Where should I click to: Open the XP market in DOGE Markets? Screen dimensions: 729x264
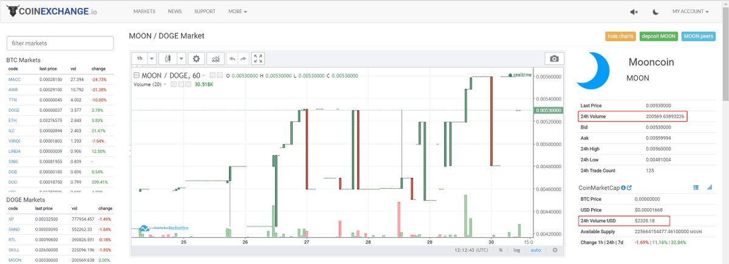12,218
